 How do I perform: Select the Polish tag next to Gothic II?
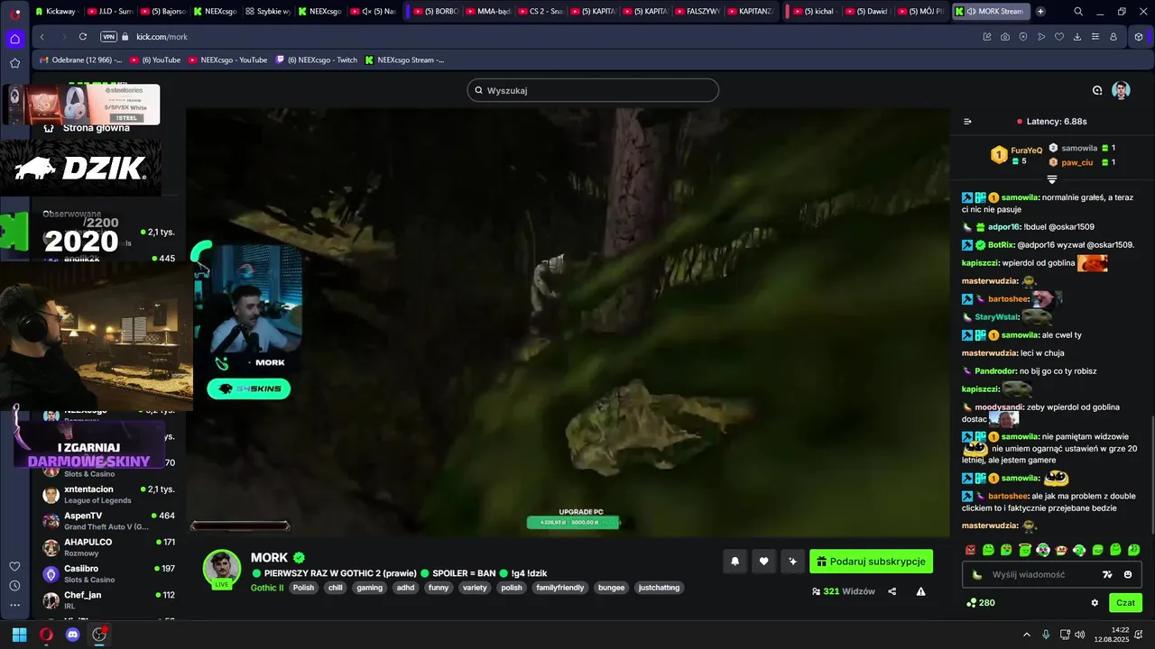[x=304, y=588]
